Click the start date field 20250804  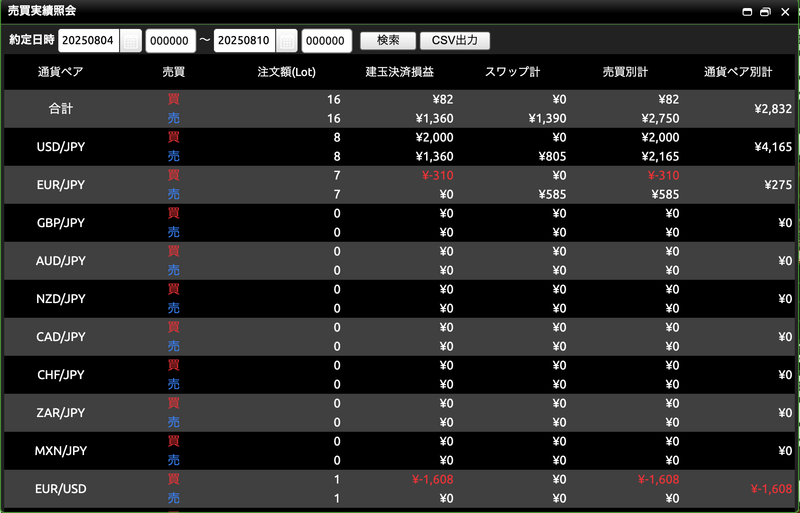tap(88, 41)
